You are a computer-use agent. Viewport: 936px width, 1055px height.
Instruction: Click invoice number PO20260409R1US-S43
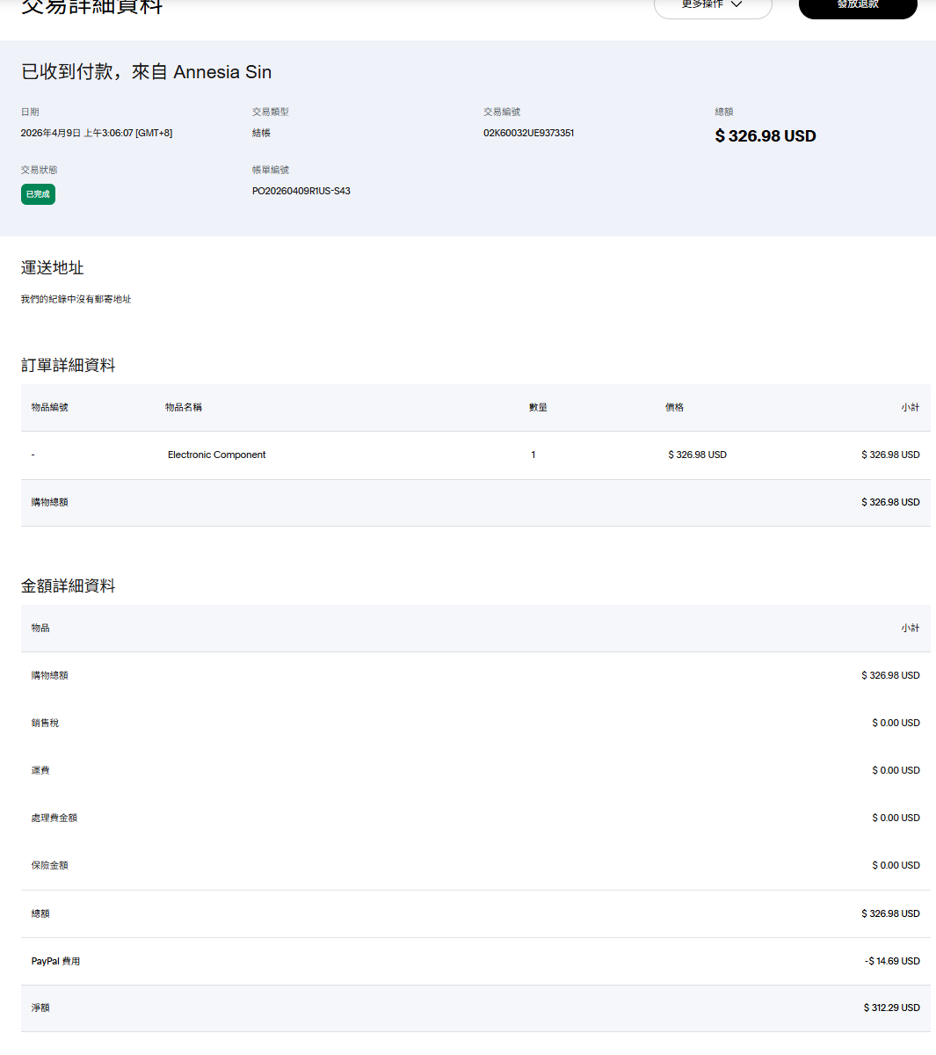tap(301, 191)
